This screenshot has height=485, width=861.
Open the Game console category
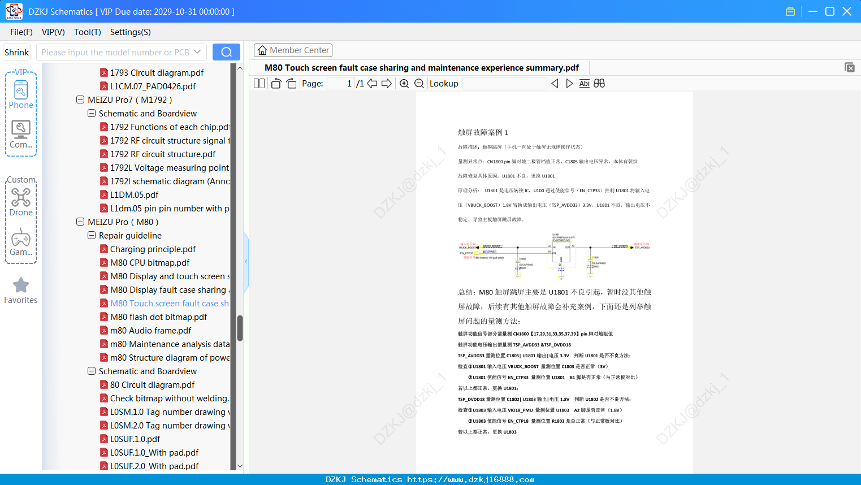21,242
